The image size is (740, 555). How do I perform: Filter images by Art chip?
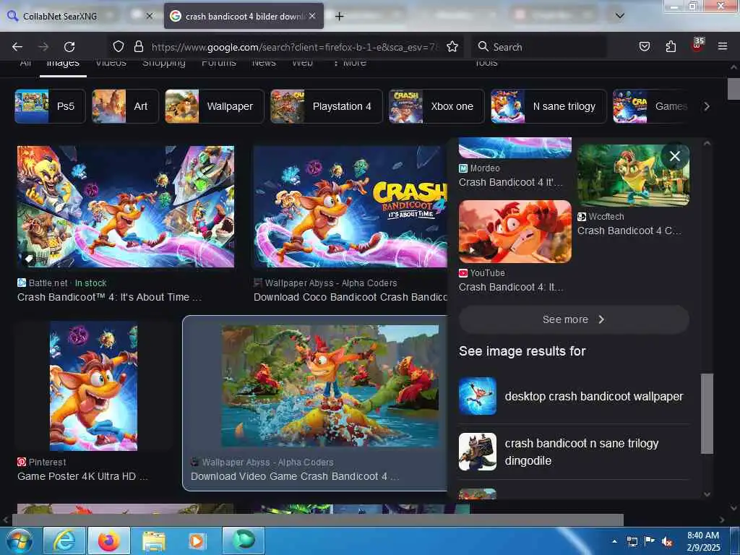(x=125, y=106)
